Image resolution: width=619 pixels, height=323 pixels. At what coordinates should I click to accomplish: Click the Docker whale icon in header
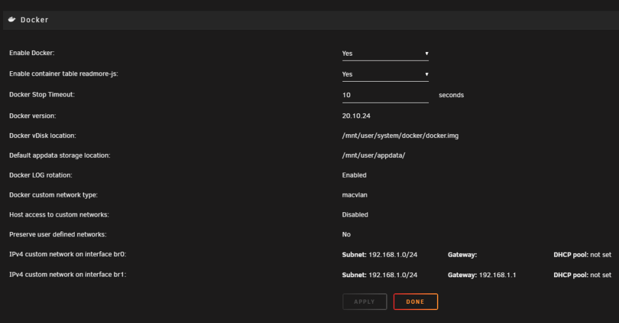click(x=12, y=19)
